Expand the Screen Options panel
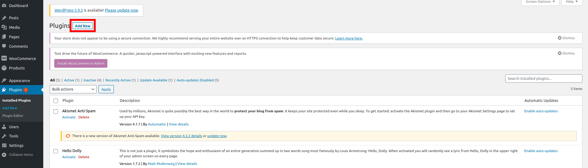This screenshot has height=168, width=588. [x=540, y=2]
